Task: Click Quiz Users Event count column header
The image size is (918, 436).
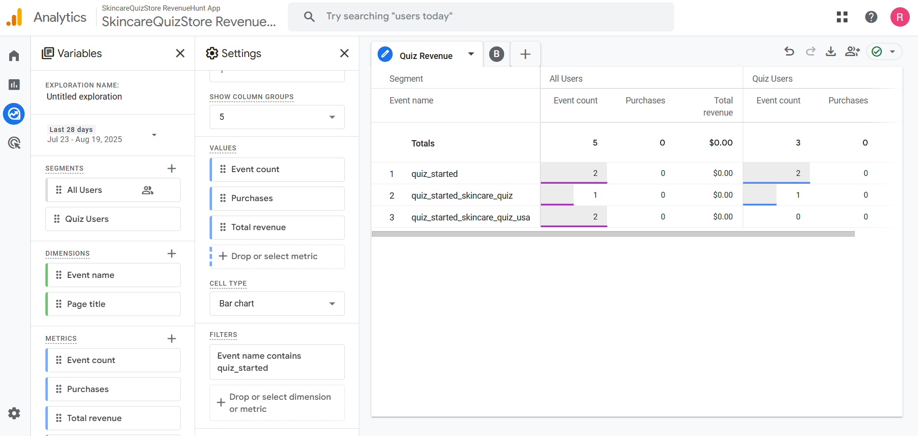Action: pos(778,101)
